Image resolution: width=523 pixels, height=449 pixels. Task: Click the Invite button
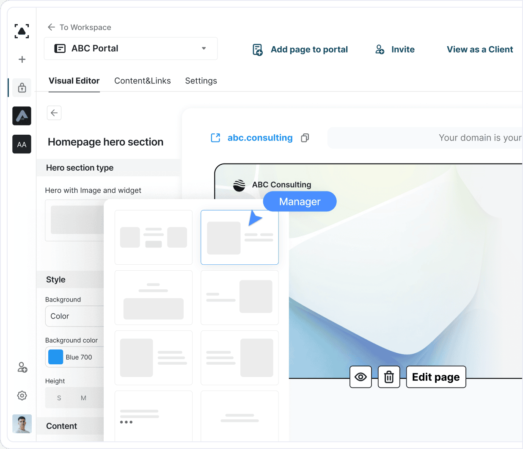click(403, 50)
